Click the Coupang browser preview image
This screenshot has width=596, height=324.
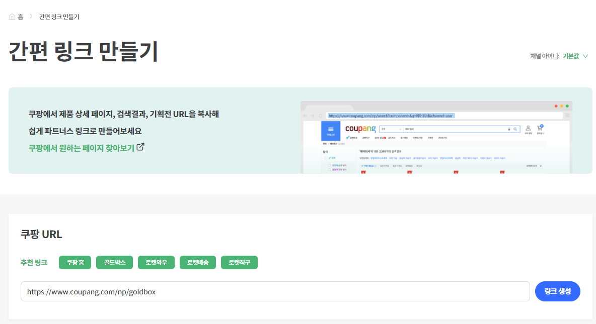coord(436,137)
